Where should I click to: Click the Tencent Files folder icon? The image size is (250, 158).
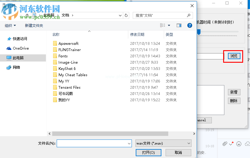55,88
